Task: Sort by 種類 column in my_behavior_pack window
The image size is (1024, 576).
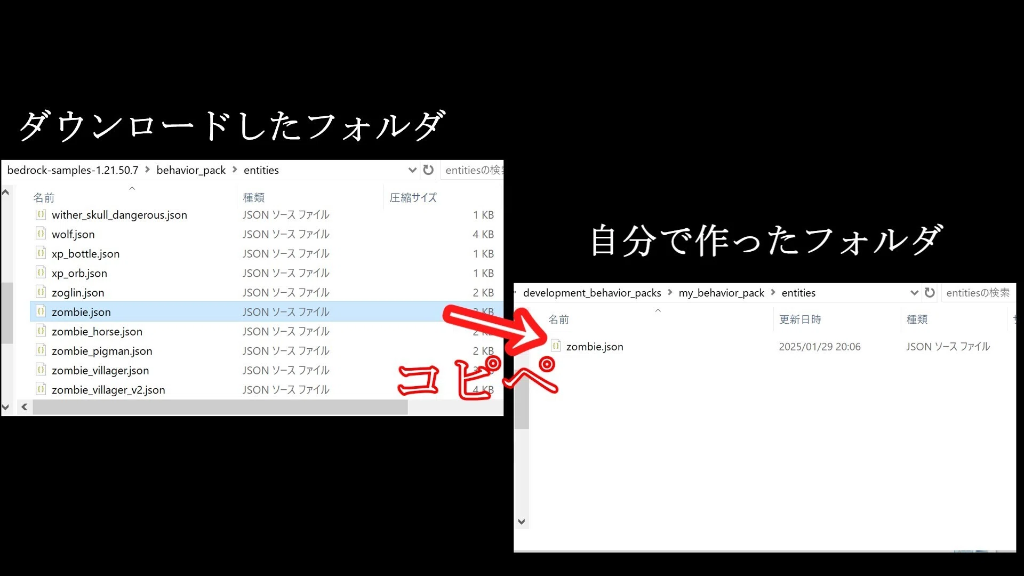Action: 917,319
